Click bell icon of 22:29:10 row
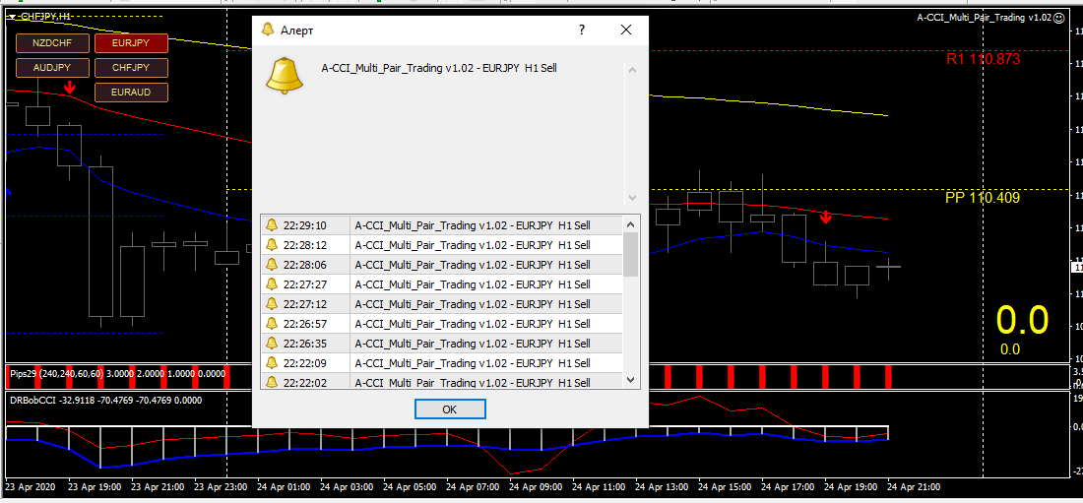 pos(272,225)
